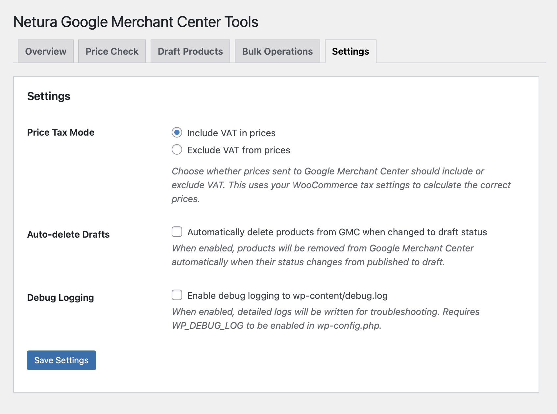Select the Include VAT in prices option

click(177, 133)
